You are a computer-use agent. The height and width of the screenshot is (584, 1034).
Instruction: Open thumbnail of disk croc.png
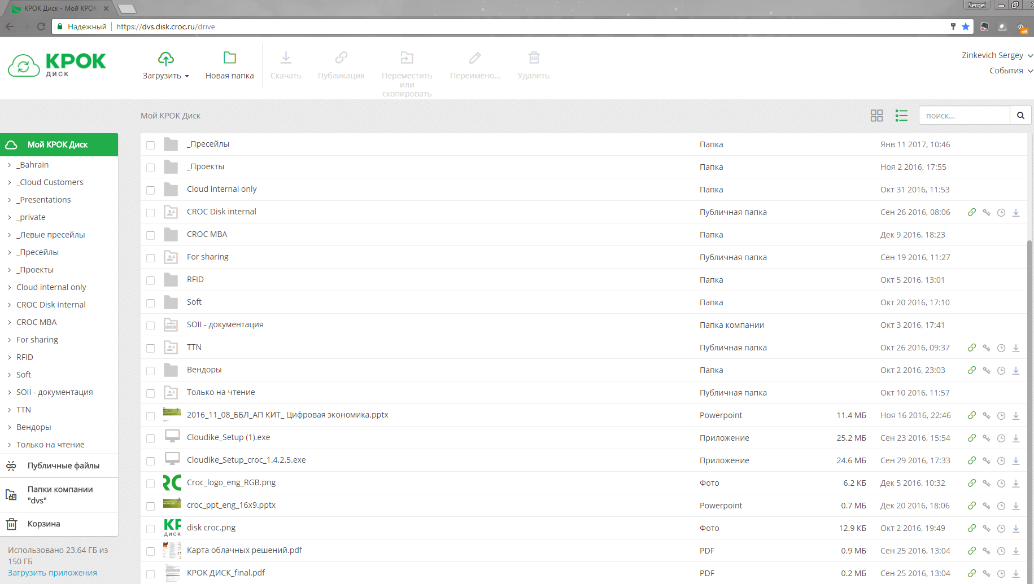172,528
